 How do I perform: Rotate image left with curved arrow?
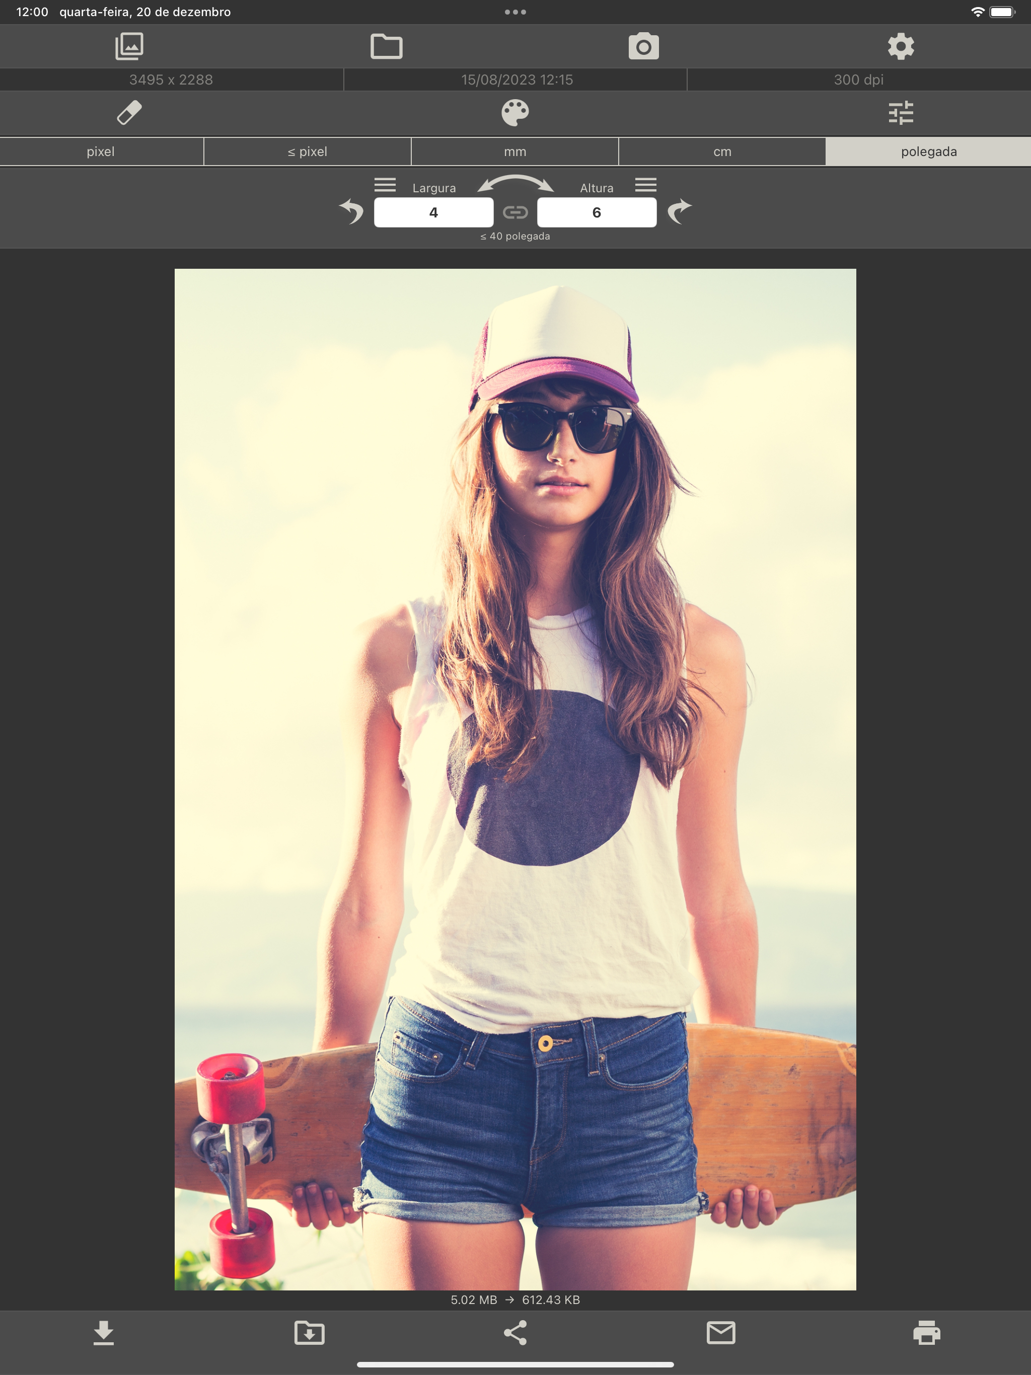[x=352, y=211]
